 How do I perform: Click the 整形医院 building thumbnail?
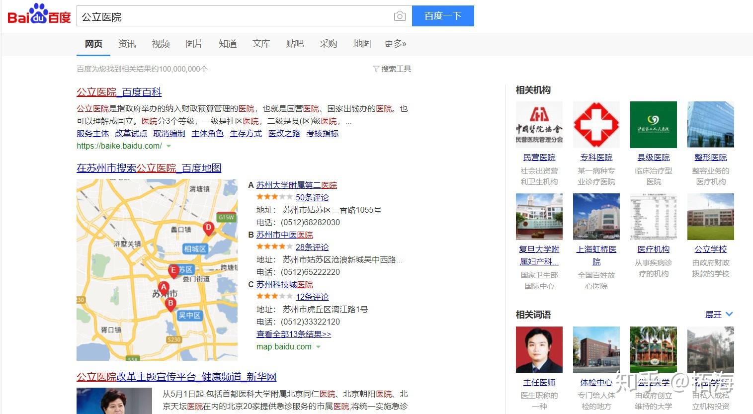pos(711,125)
